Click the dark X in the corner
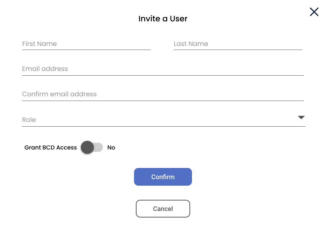Image resolution: width=326 pixels, height=232 pixels. [314, 12]
